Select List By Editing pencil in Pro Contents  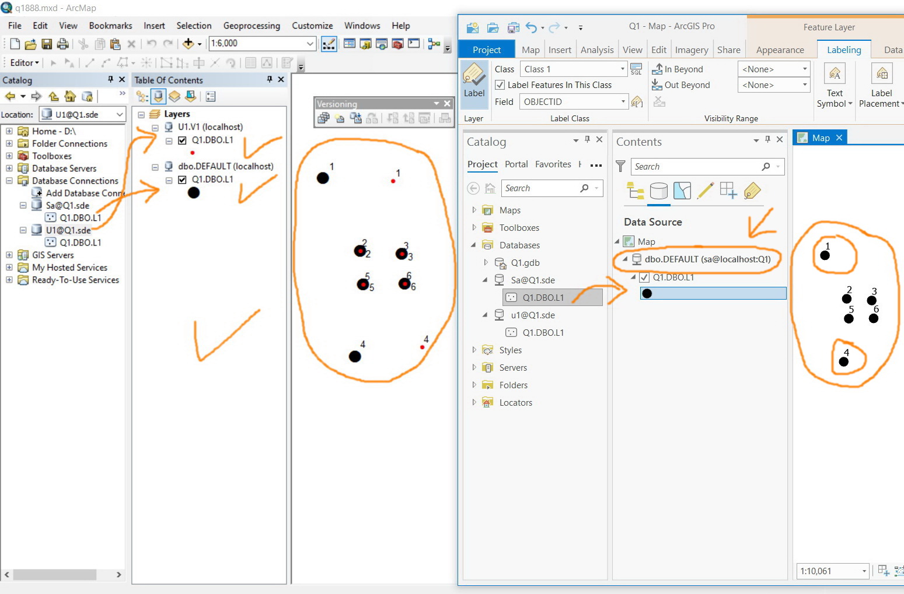click(705, 191)
